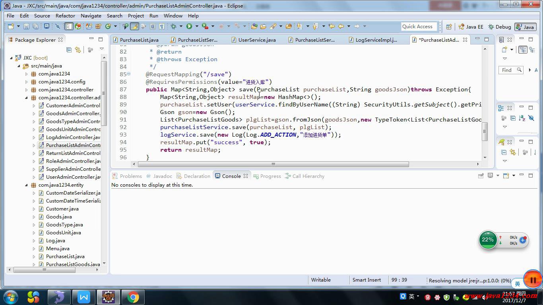Click the Save toolbar icon
The image size is (543, 305).
click(26, 27)
